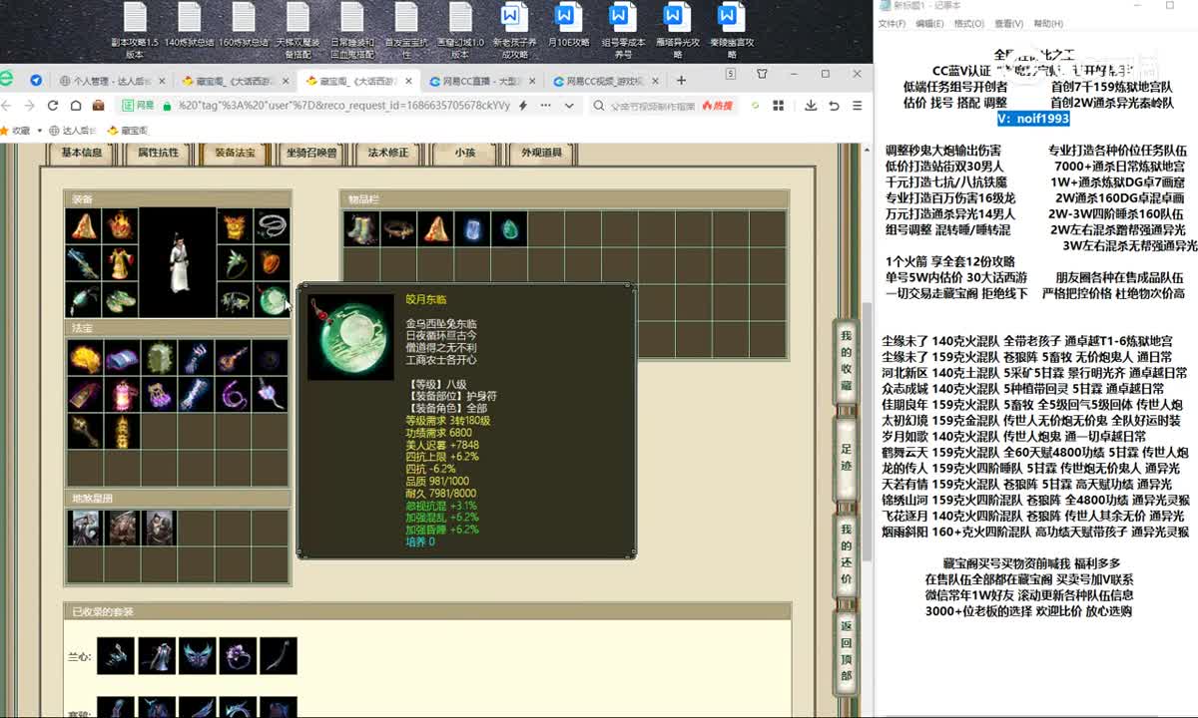Screen dimensions: 1198x718
Task: Inspect the pink lantern treasure in 法宝
Action: [x=122, y=394]
